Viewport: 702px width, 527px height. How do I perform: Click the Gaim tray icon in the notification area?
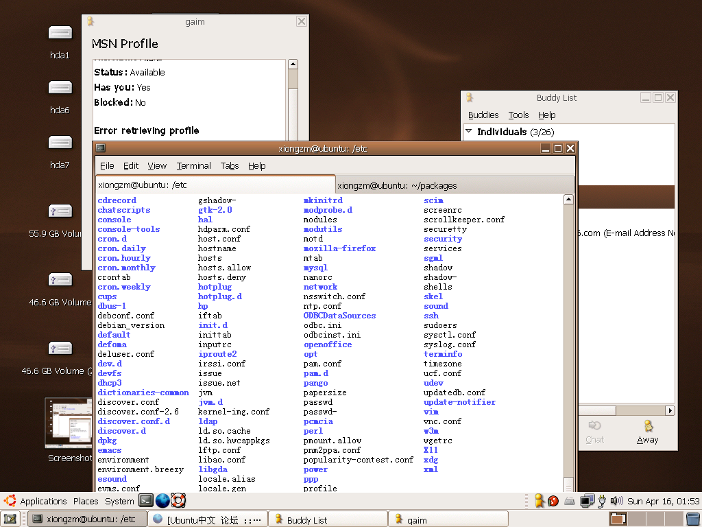pyautogui.click(x=540, y=500)
